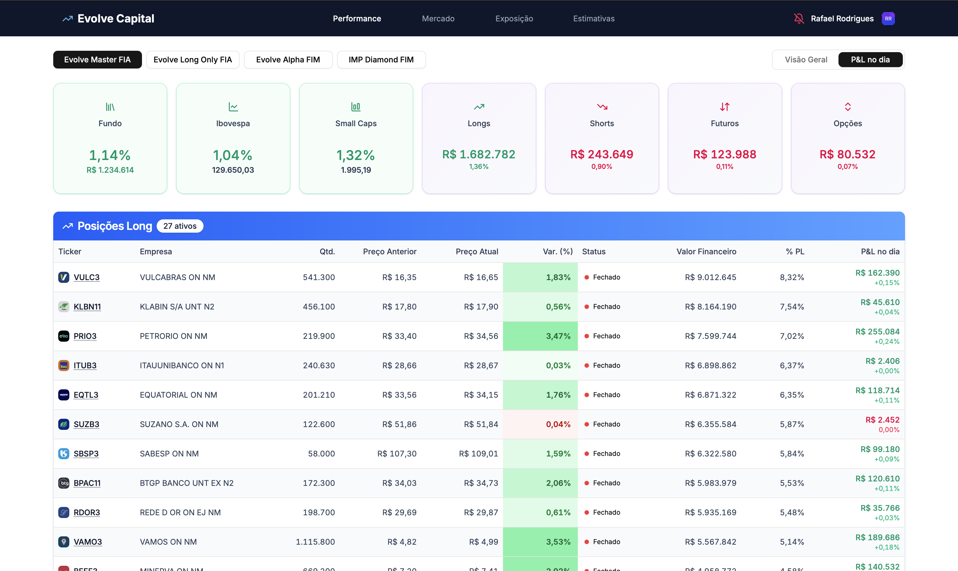Click the Shorts downward trend icon

tap(602, 106)
